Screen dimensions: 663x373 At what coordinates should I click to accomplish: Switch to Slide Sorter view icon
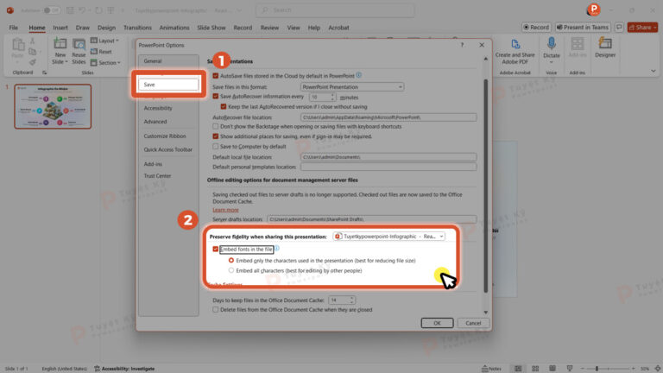[535, 369]
